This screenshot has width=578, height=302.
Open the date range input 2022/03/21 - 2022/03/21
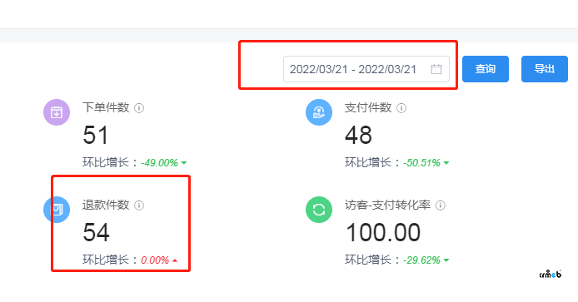coord(366,69)
